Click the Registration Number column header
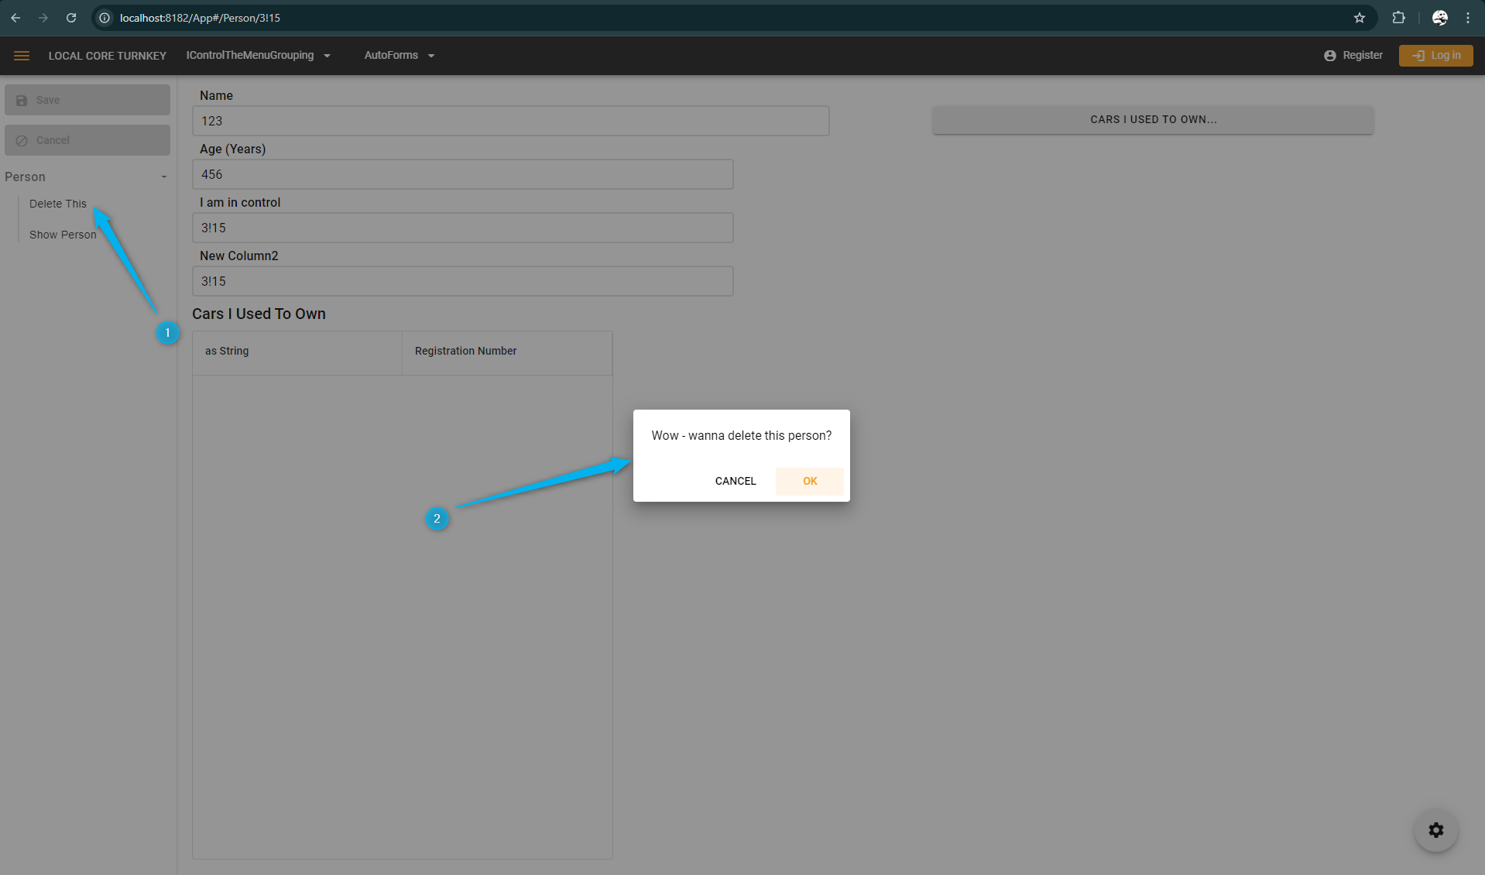 [x=465, y=351]
